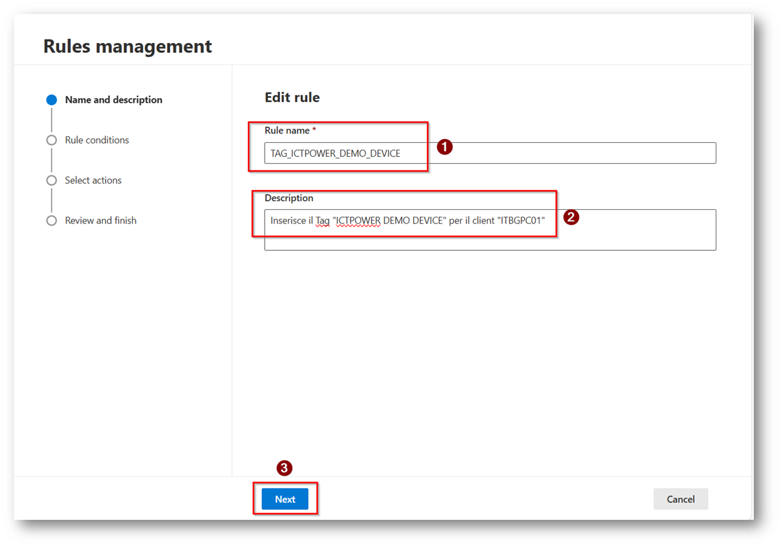
Task: Go to the Name and description step
Action: 113,100
